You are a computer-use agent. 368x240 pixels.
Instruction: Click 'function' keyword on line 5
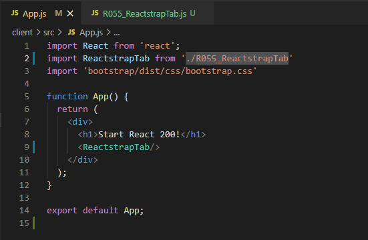pyautogui.click(x=67, y=96)
